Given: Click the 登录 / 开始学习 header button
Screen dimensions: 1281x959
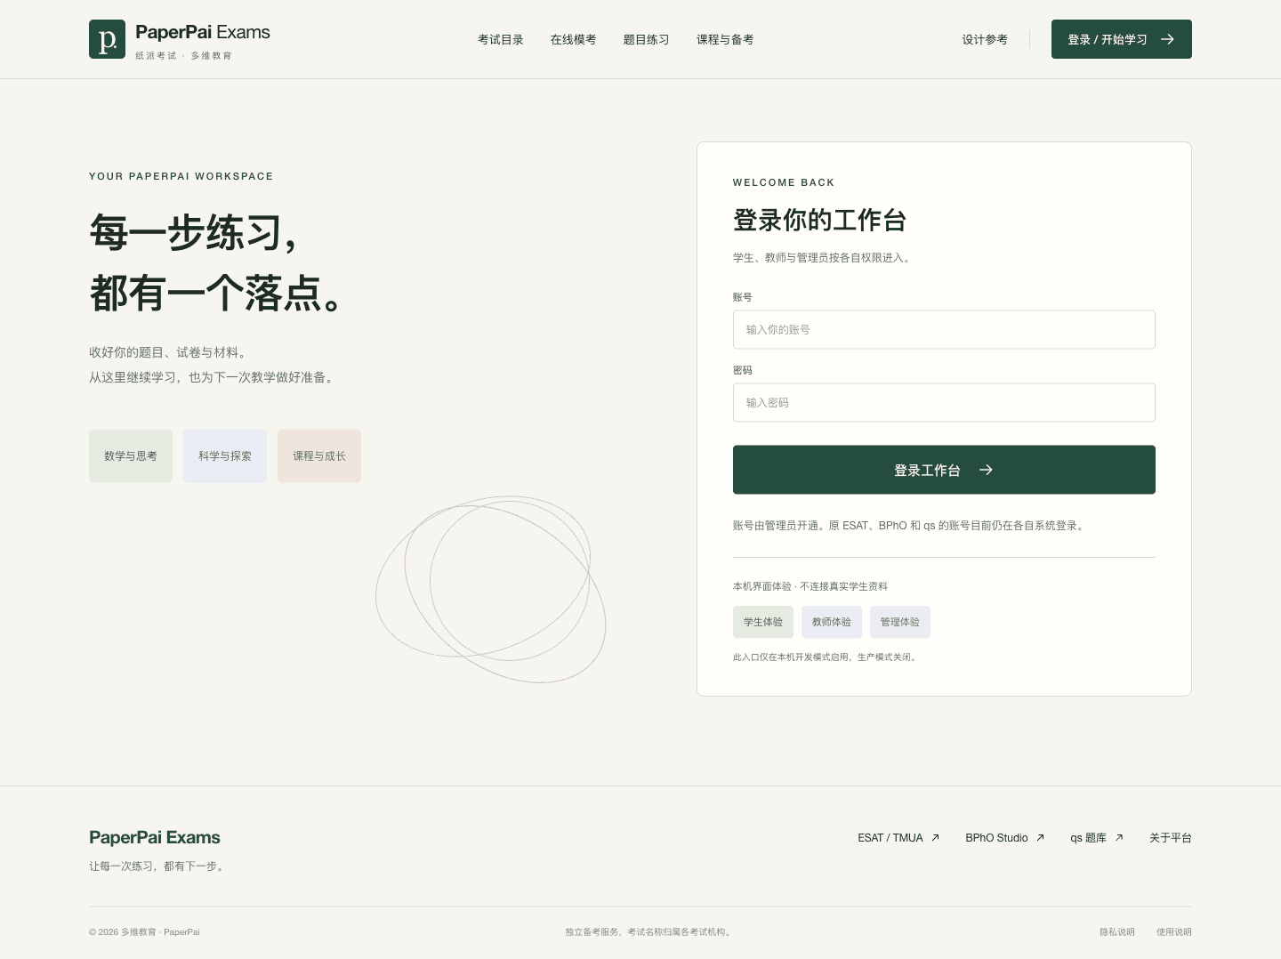Looking at the screenshot, I should coord(1121,39).
